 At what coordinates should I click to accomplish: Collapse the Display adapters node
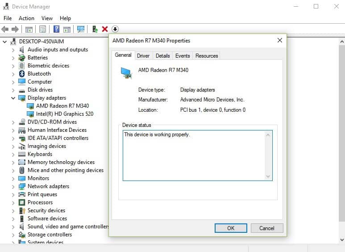(x=13, y=98)
